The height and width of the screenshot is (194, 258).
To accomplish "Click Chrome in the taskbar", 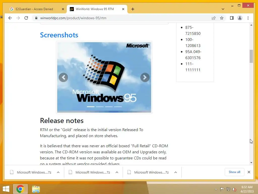I will point(20,189).
